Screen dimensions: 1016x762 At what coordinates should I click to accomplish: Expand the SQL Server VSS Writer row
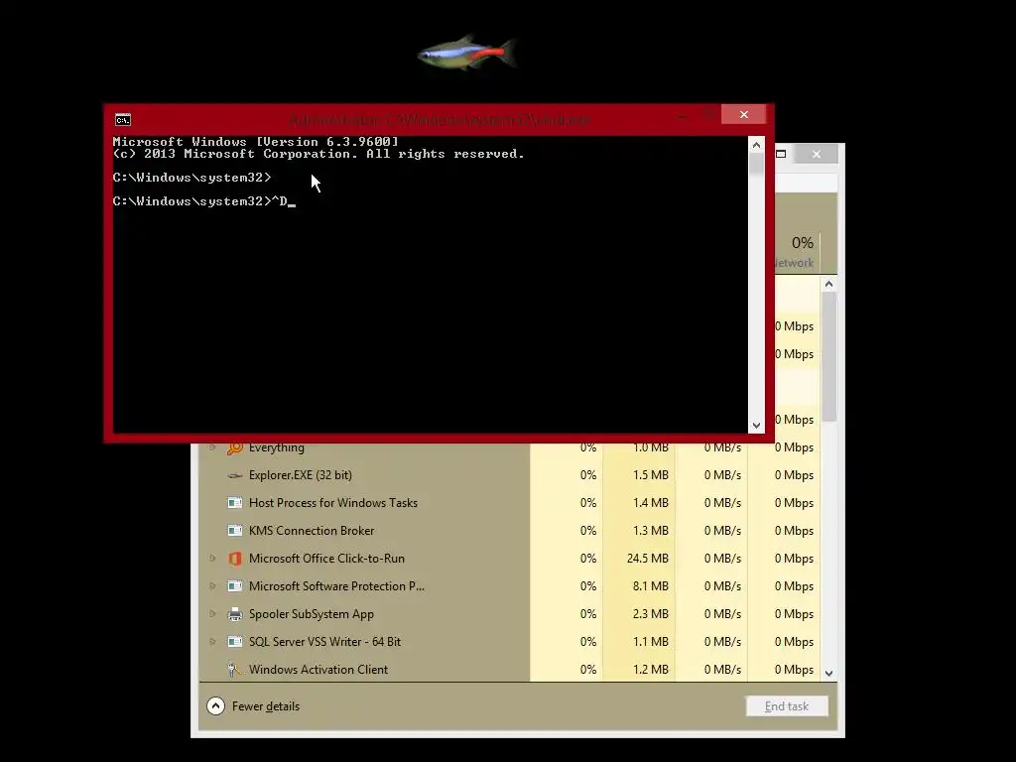212,642
